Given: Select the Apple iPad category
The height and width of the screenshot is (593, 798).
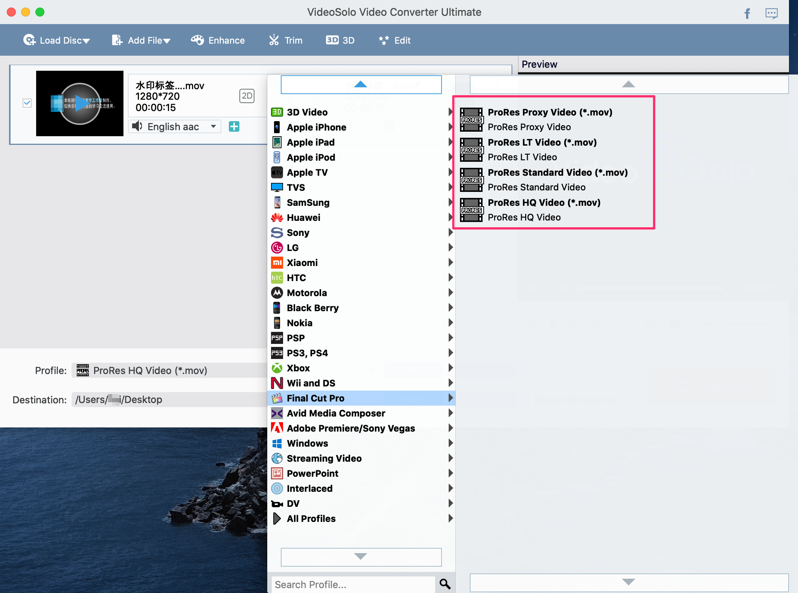Looking at the screenshot, I should (361, 142).
